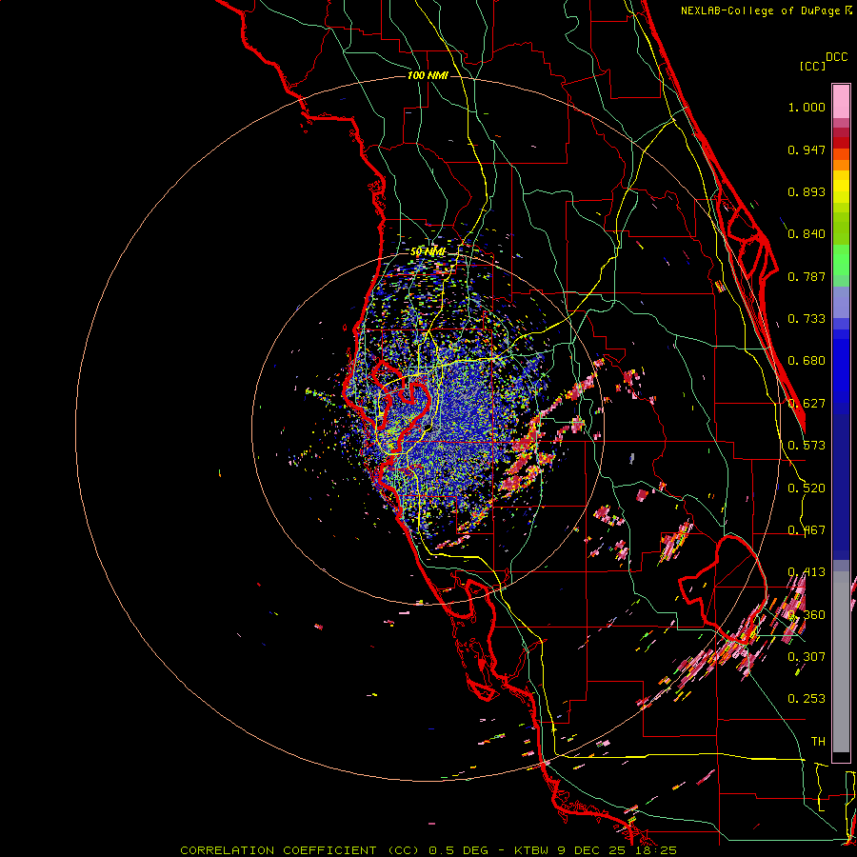Image resolution: width=857 pixels, height=857 pixels.
Task: Click the 1.000 scale value
Action: 807,107
